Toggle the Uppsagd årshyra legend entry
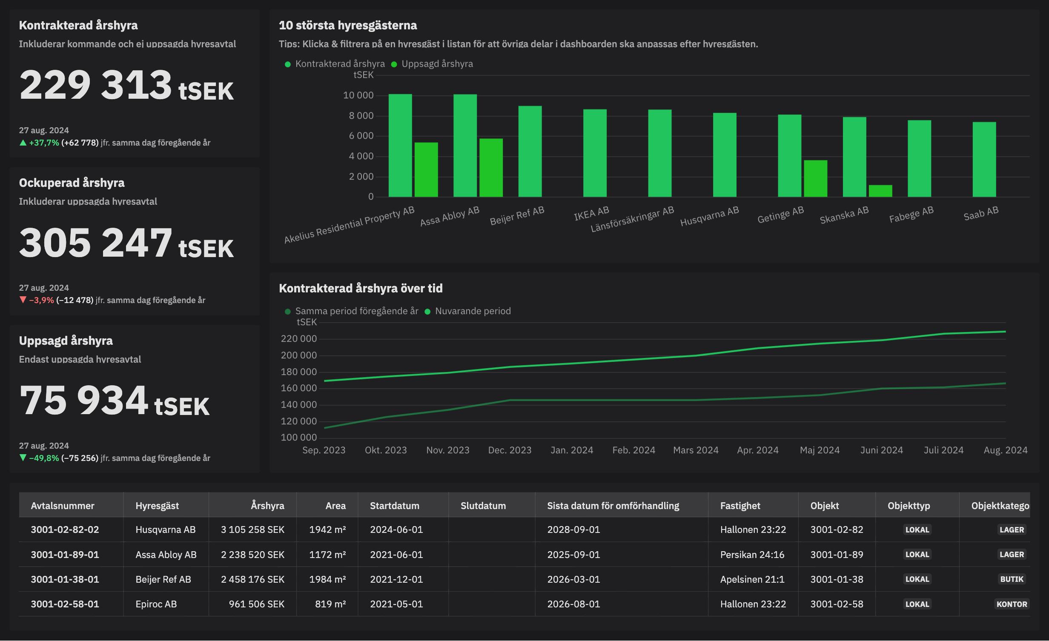This screenshot has width=1049, height=641. click(432, 64)
